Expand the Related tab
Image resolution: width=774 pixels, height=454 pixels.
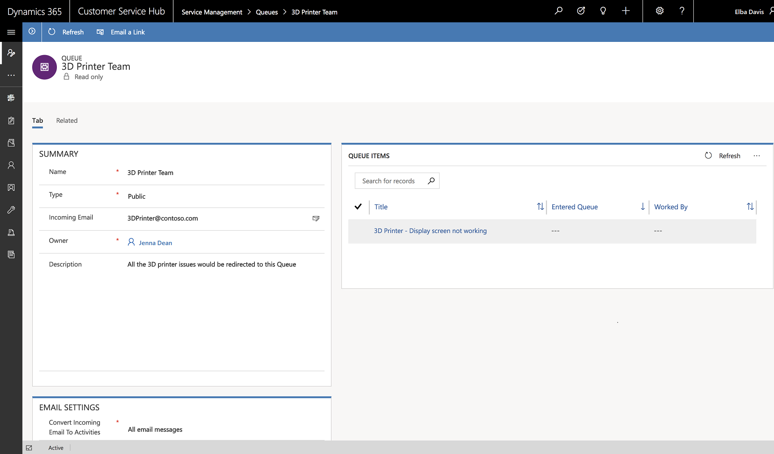pos(67,120)
